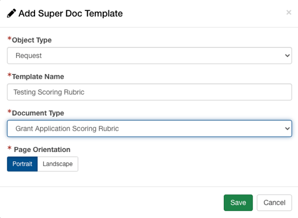Select Portrait page orientation

(22, 164)
